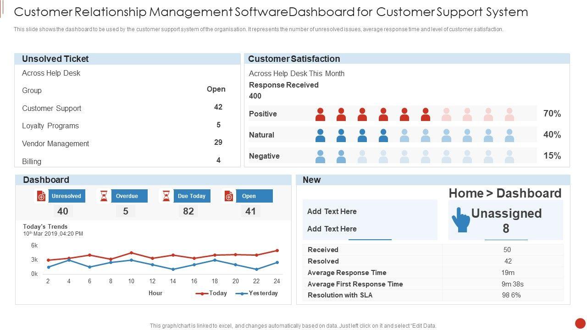Click the hourglass icon beside Overdue
The height and width of the screenshot is (330, 587).
pyautogui.click(x=104, y=196)
